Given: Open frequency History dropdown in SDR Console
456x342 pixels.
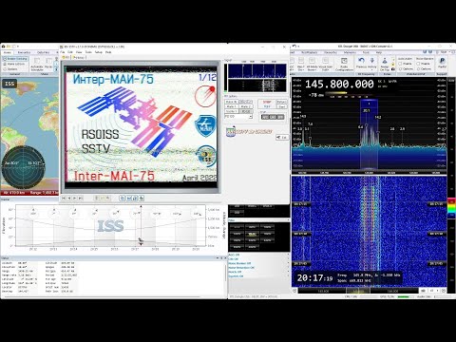Looking at the screenshot, I should point(372,64).
